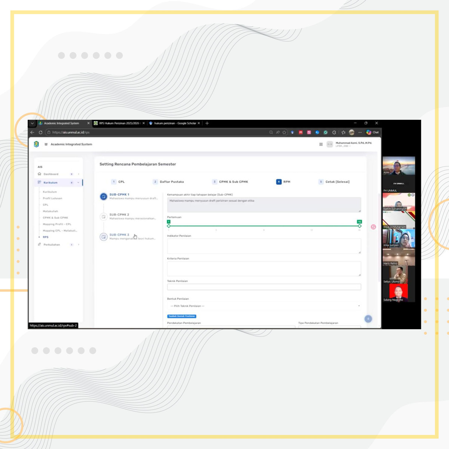The width and height of the screenshot is (449, 449).
Task: Select the SUB-CPMK 1 step icon
Action: 104,196
